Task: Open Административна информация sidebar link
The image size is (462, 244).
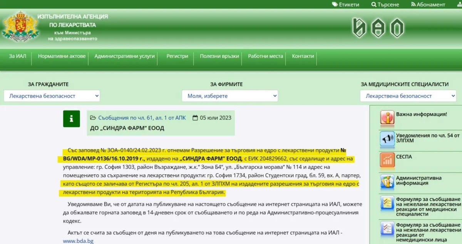Action: click(x=419, y=180)
